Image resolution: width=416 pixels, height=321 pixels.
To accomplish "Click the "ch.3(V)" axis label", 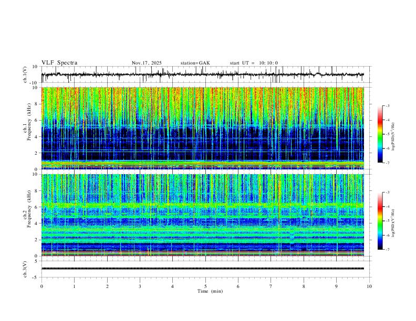I will click(25, 269).
